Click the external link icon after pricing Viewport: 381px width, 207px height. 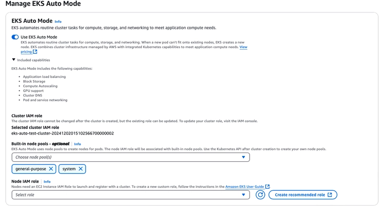(x=35, y=52)
